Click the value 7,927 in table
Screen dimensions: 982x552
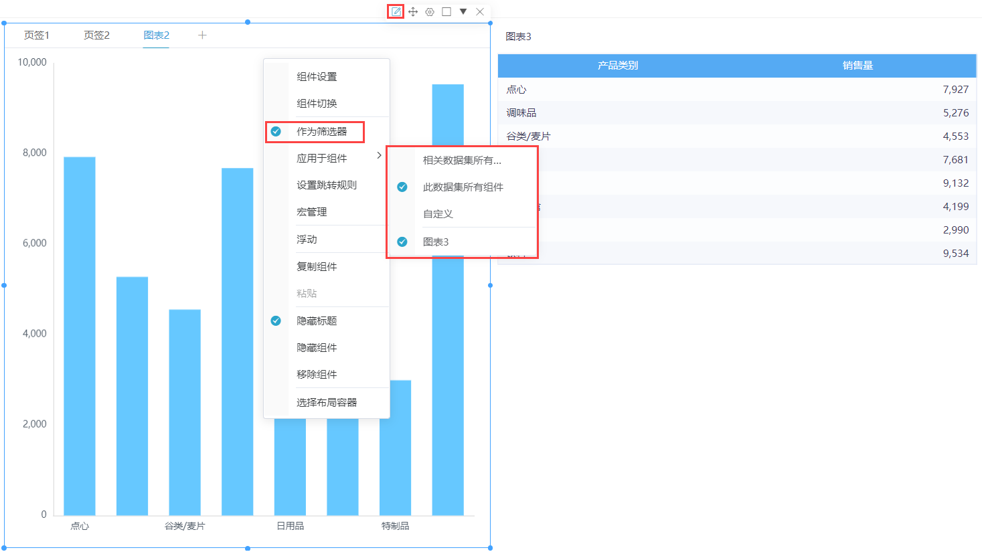click(x=956, y=90)
